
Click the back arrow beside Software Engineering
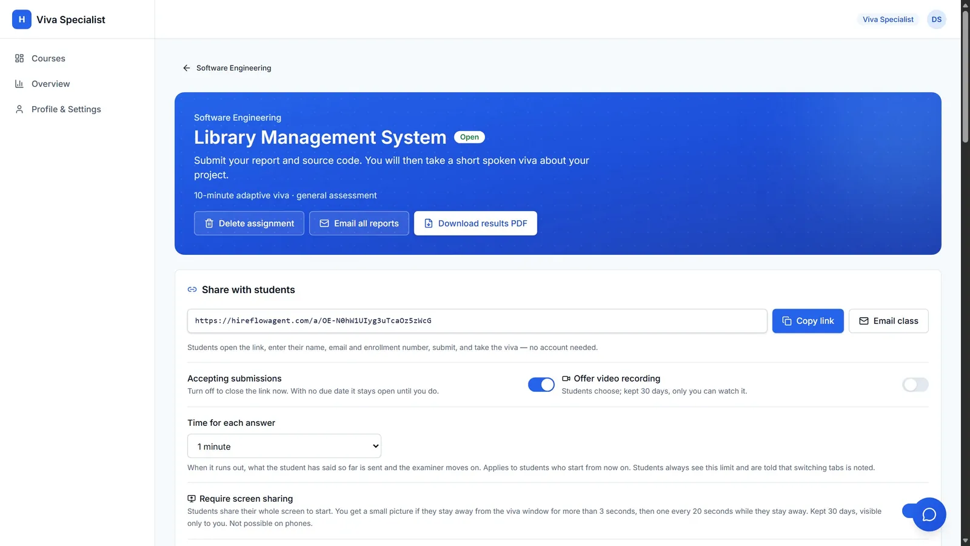pyautogui.click(x=187, y=68)
